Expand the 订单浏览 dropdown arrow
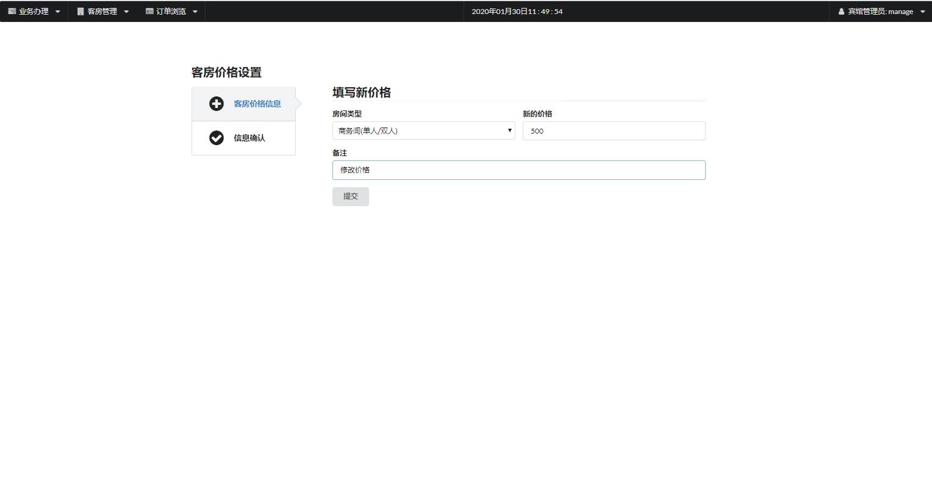 [195, 11]
